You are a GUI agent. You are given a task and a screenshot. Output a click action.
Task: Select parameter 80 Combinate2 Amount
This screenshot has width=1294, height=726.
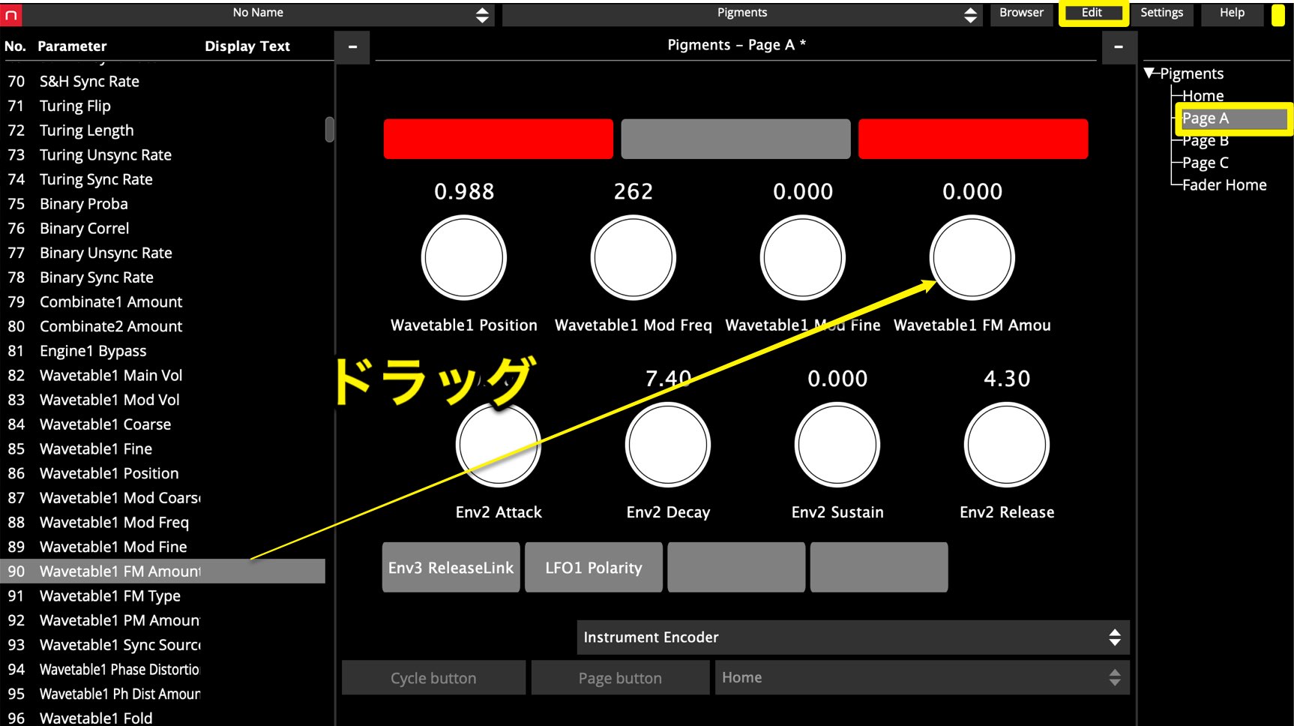click(x=163, y=326)
